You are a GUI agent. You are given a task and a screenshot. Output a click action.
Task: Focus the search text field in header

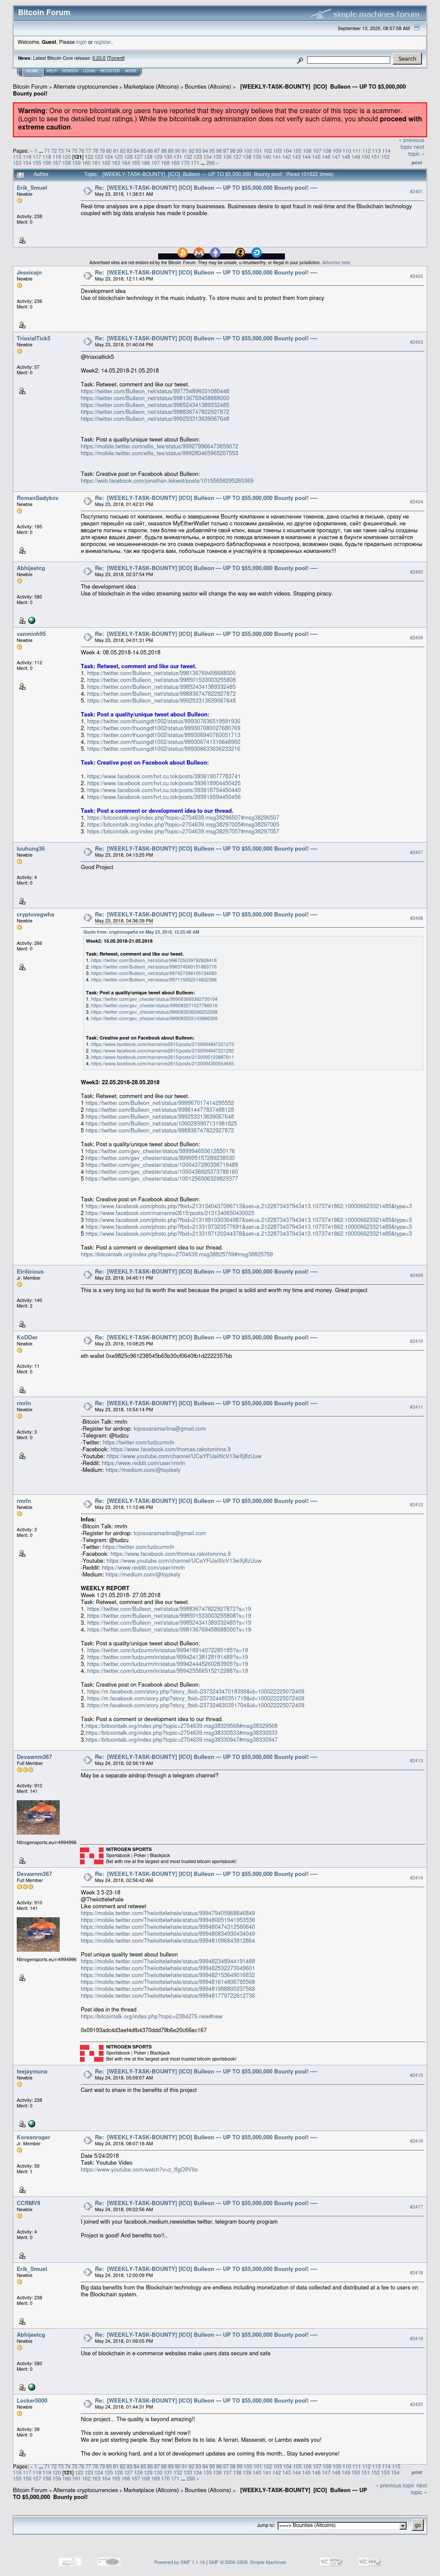(x=348, y=59)
